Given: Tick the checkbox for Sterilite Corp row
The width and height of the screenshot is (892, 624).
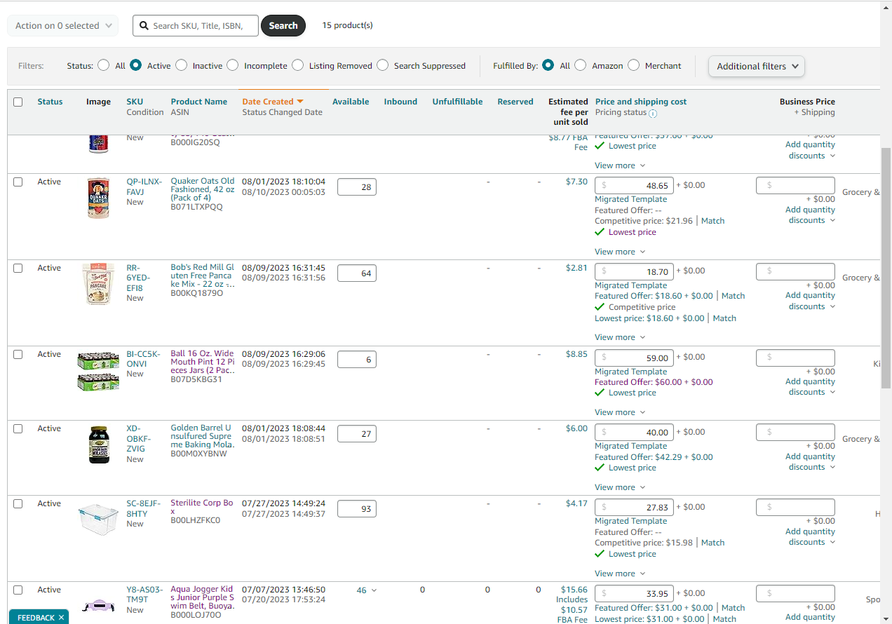Looking at the screenshot, I should (18, 503).
